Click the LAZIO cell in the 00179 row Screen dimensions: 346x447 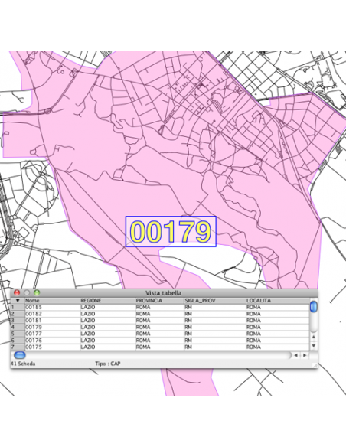[x=107, y=328]
